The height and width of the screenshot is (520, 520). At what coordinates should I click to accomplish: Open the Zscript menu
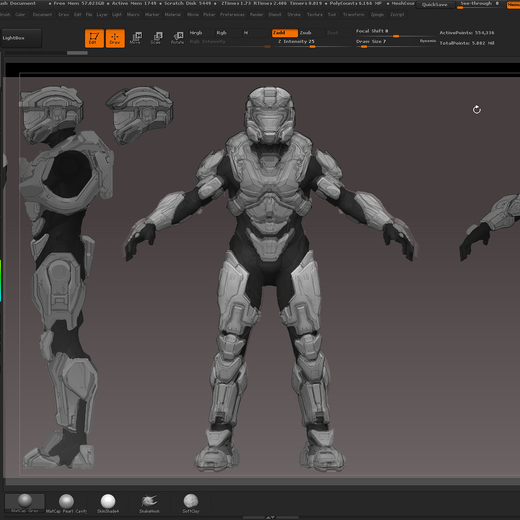(397, 15)
